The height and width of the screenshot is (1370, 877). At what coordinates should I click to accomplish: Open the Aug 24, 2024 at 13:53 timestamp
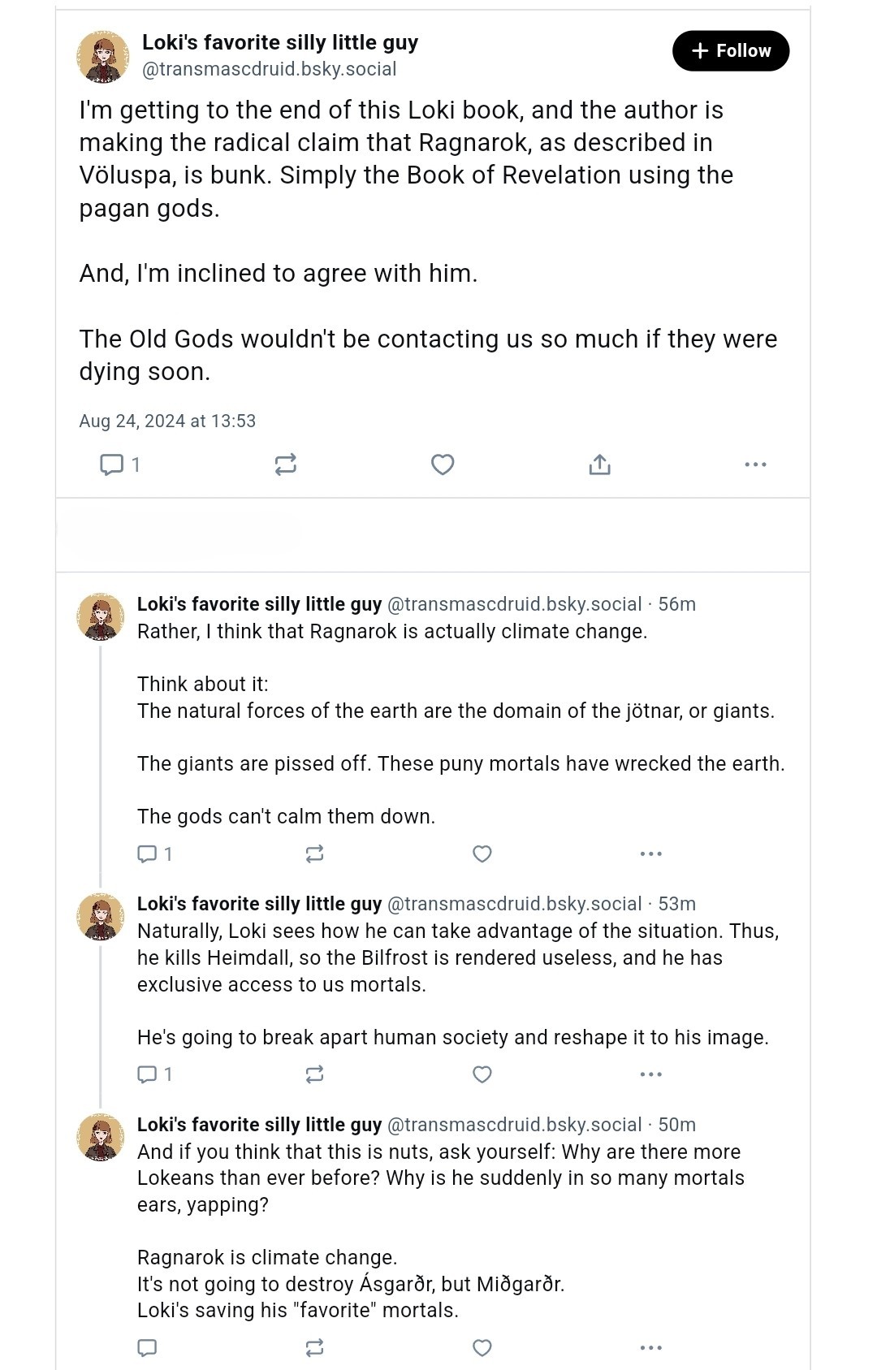[167, 421]
